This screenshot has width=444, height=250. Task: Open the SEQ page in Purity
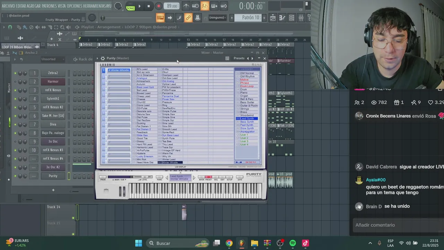pyautogui.click(x=215, y=177)
